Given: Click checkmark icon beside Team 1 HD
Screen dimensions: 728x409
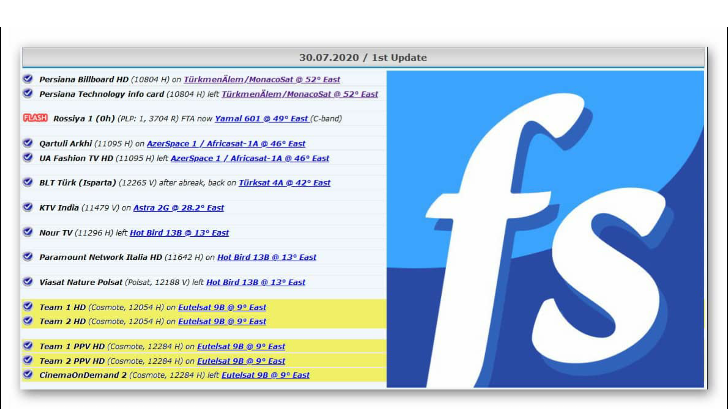Looking at the screenshot, I should tap(28, 306).
